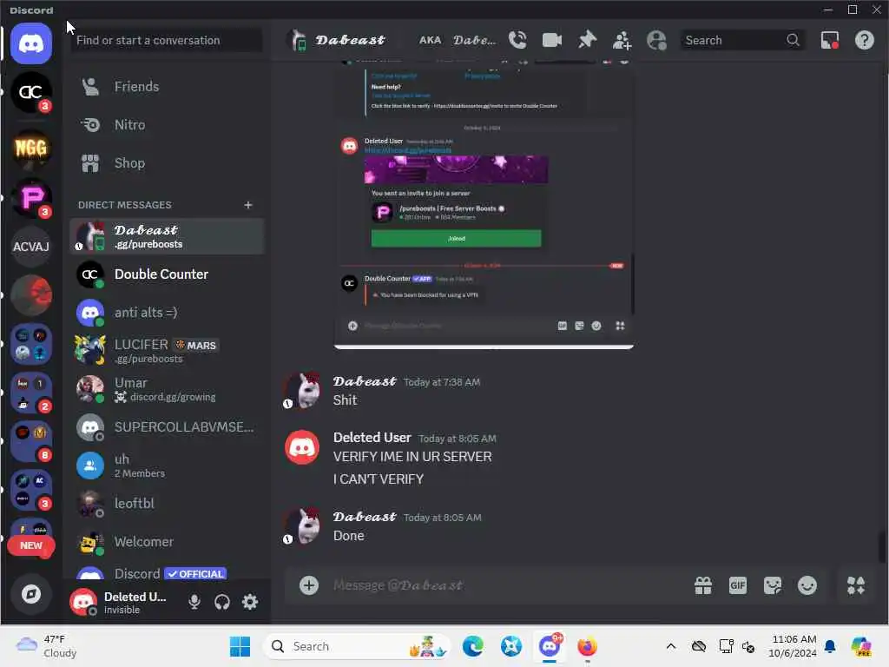Click the chat Search field in header
This screenshot has width=889, height=667.
[x=741, y=40]
